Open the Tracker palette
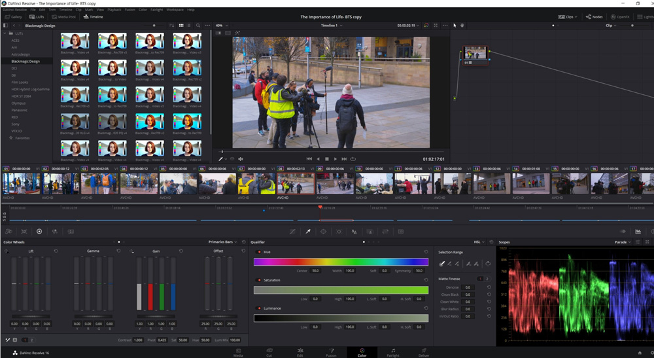 click(x=339, y=231)
